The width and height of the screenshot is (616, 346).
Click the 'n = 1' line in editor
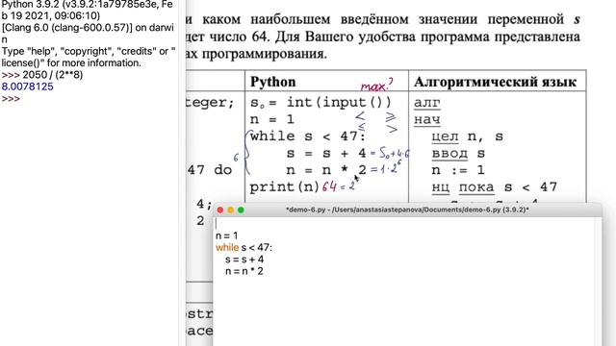[227, 235]
